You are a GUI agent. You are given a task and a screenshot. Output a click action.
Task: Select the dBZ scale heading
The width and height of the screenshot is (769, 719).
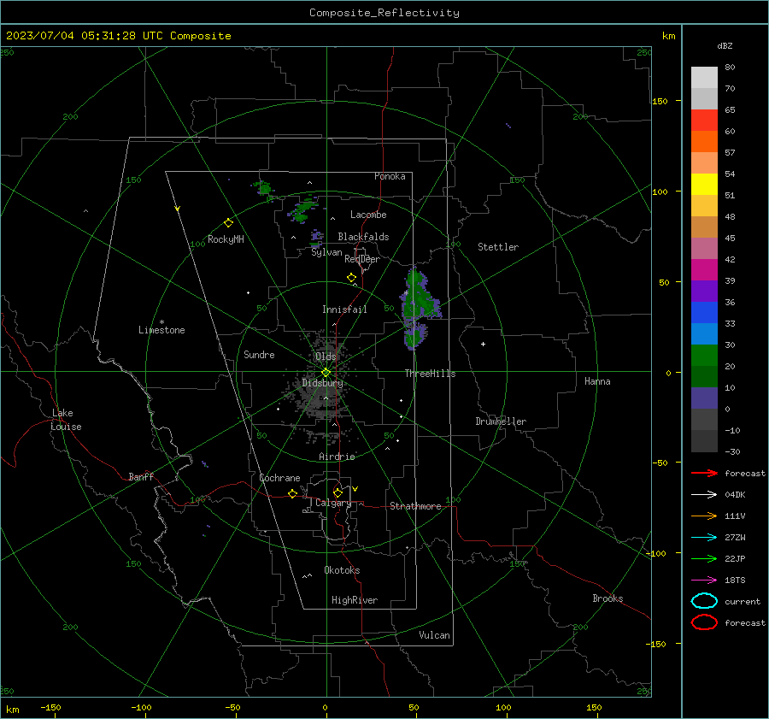[725, 45]
